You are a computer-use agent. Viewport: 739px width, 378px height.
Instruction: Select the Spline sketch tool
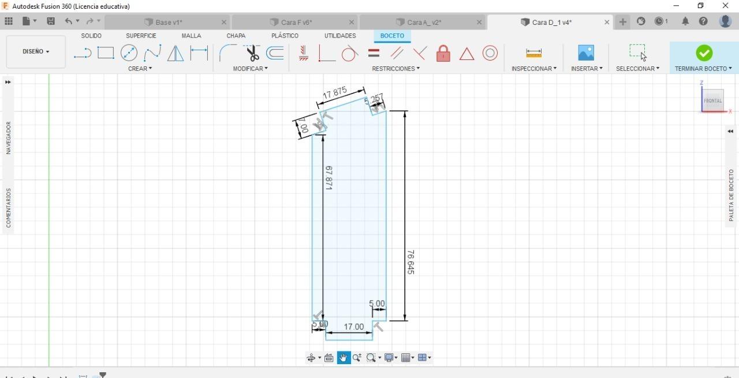coord(152,53)
